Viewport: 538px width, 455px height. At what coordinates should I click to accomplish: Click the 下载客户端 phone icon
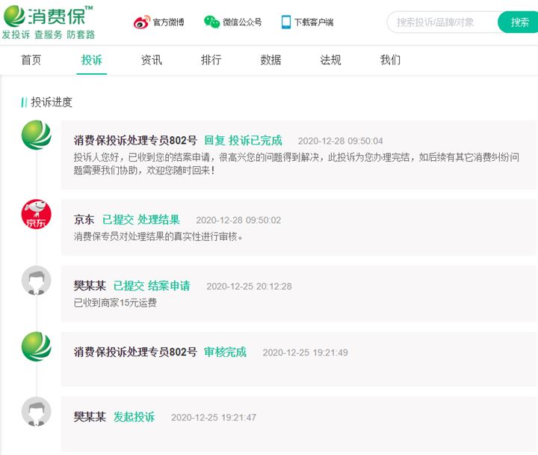point(285,22)
